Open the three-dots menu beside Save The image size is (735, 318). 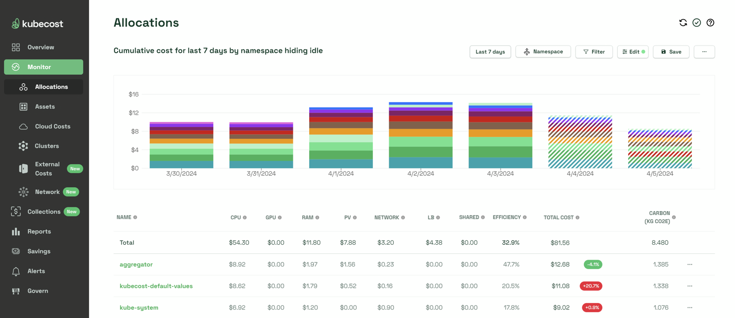704,52
